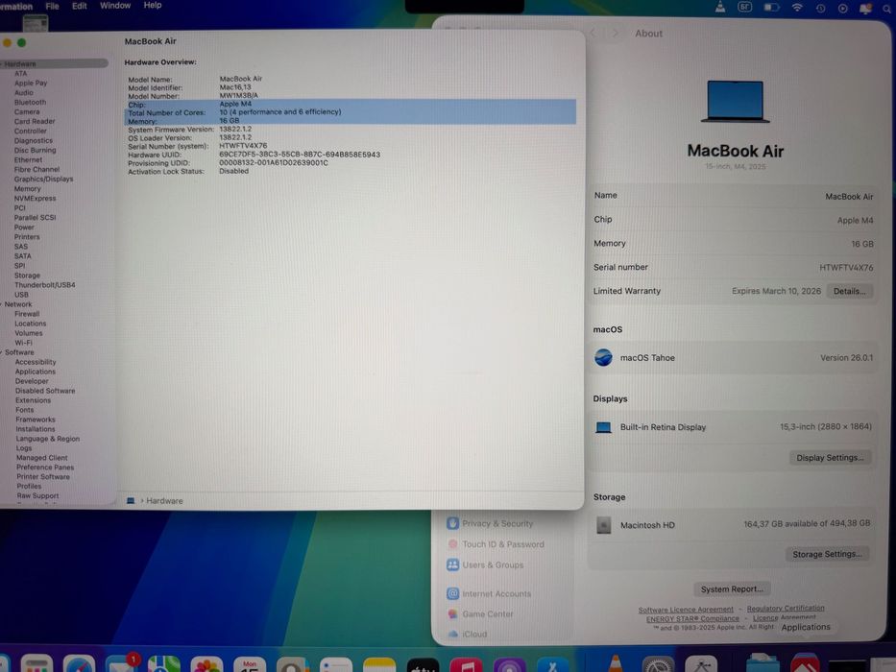
Task: Open the yellow Notes app icon
Action: (x=379, y=665)
